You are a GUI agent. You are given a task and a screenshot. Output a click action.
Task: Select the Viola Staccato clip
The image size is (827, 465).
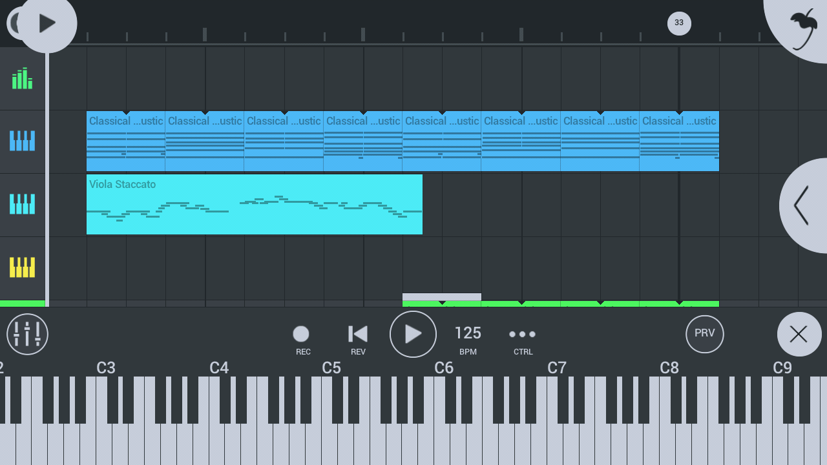[x=254, y=204]
